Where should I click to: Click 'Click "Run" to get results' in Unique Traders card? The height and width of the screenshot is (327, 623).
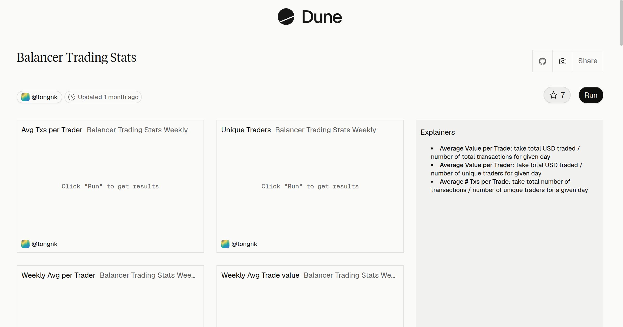coord(310,186)
